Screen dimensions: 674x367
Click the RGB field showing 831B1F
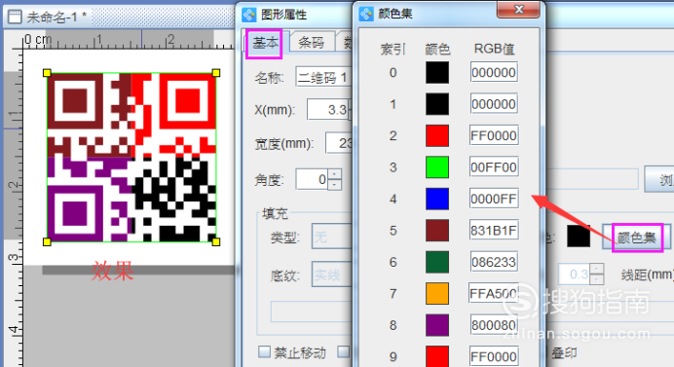tap(494, 231)
